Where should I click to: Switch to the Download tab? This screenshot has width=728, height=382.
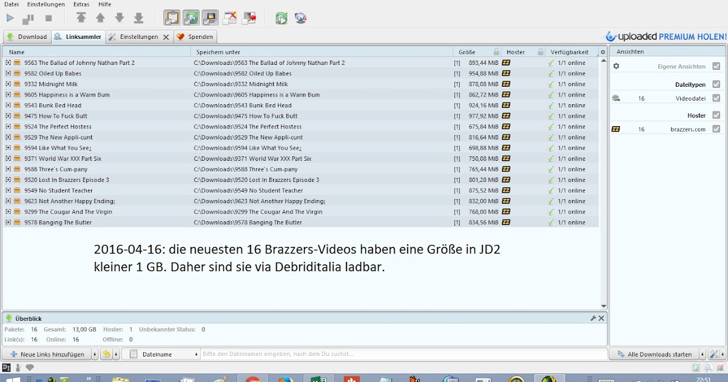tap(27, 37)
